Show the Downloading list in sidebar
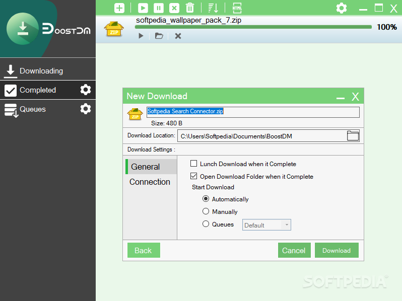This screenshot has width=402, height=301. [48, 70]
